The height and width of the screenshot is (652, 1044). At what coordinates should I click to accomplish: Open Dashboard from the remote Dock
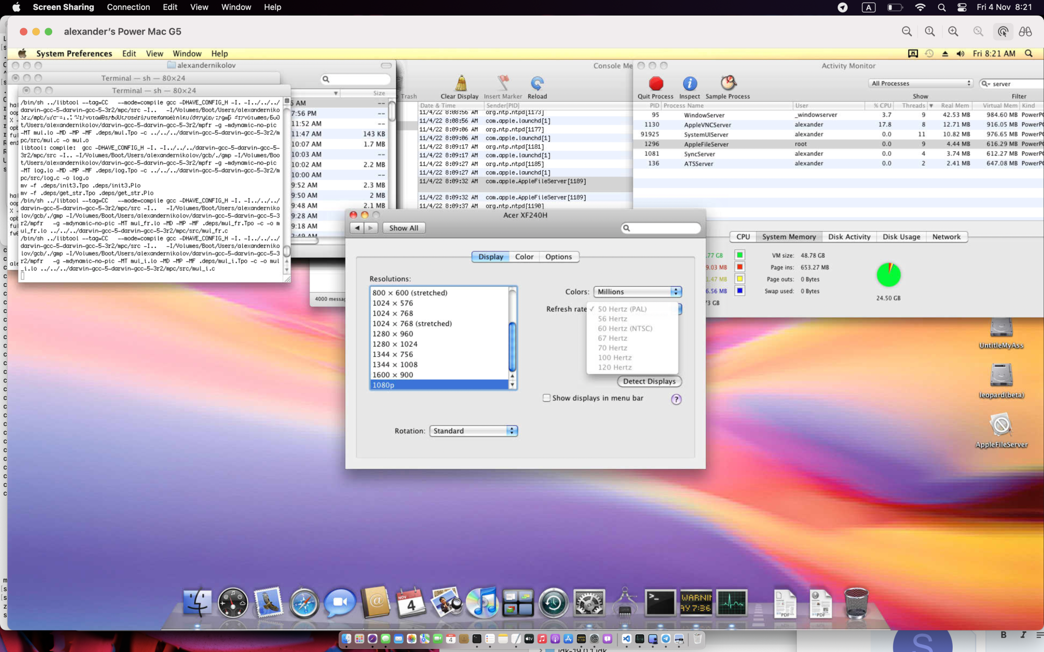pos(233,603)
